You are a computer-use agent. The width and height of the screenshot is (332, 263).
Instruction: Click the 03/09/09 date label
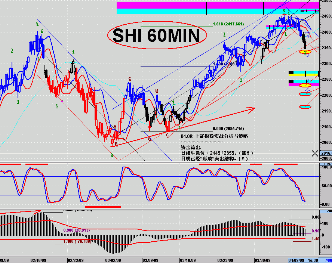[x=150, y=260]
